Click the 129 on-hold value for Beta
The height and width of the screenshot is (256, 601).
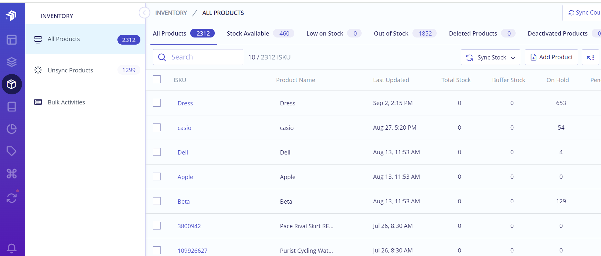561,201
